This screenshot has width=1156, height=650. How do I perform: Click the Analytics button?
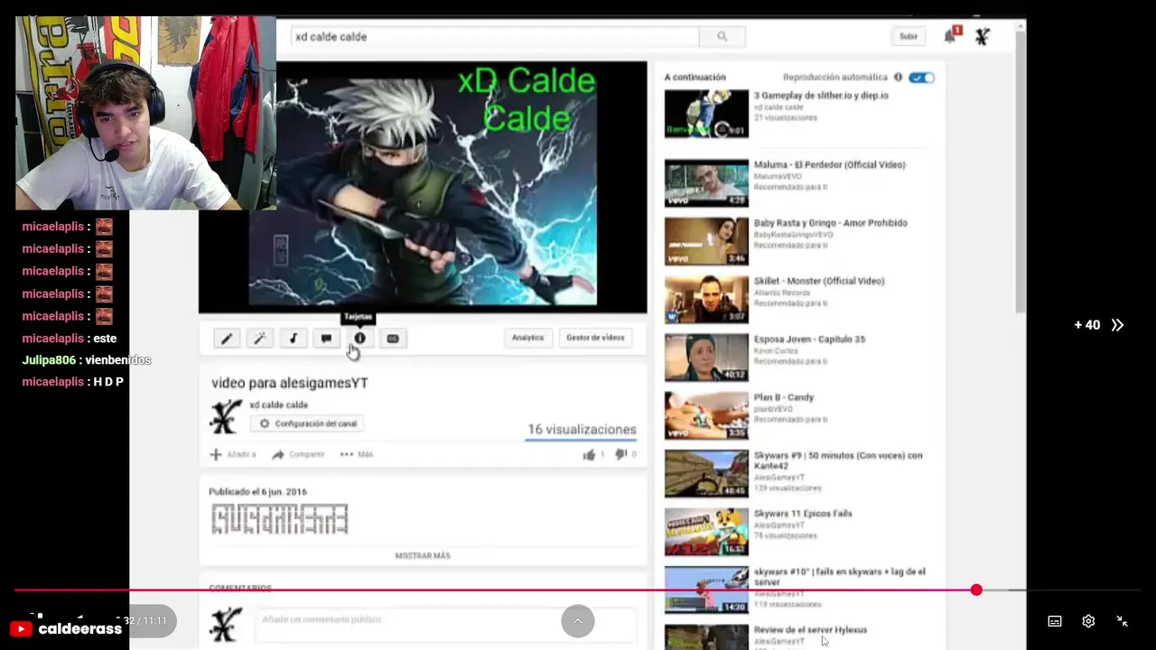pos(527,338)
